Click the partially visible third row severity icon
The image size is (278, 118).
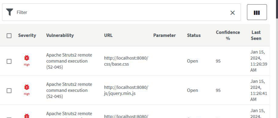tap(27, 115)
